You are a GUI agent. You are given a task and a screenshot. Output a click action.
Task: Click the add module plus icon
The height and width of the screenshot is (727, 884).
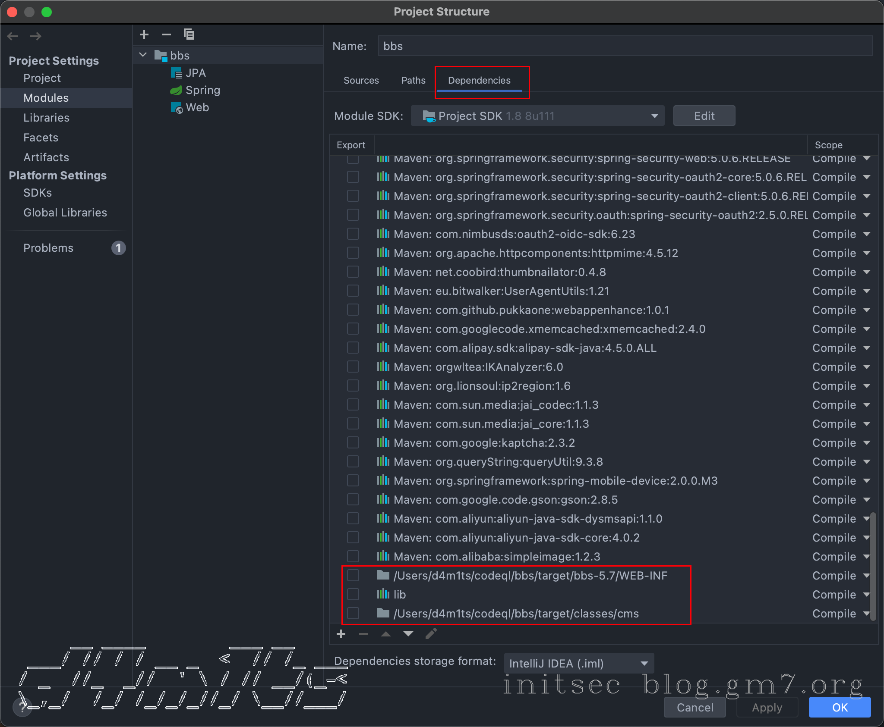(144, 34)
